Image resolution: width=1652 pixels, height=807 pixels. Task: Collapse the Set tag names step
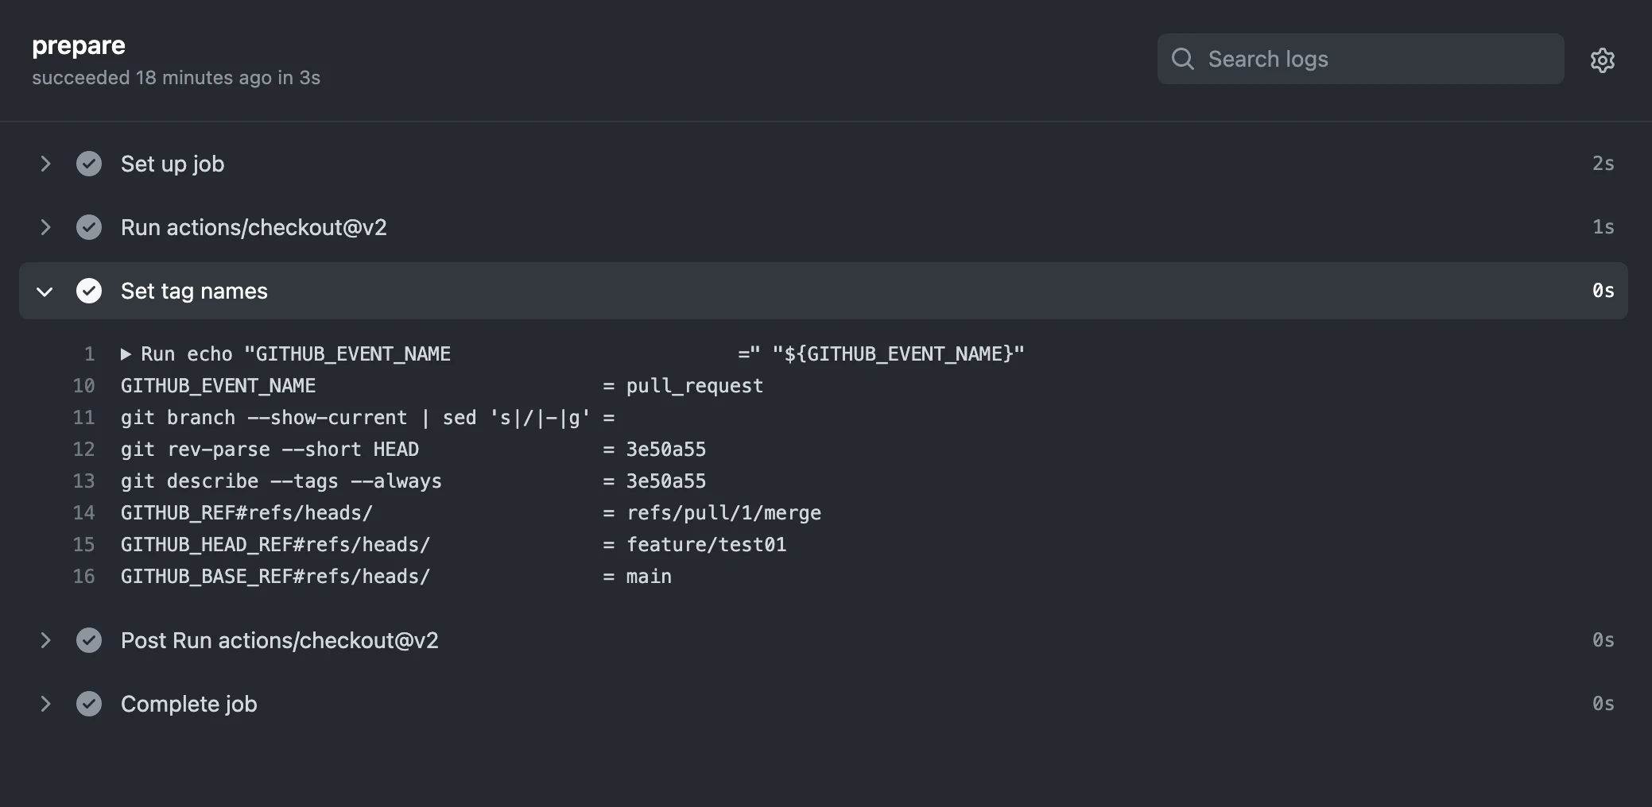click(45, 292)
